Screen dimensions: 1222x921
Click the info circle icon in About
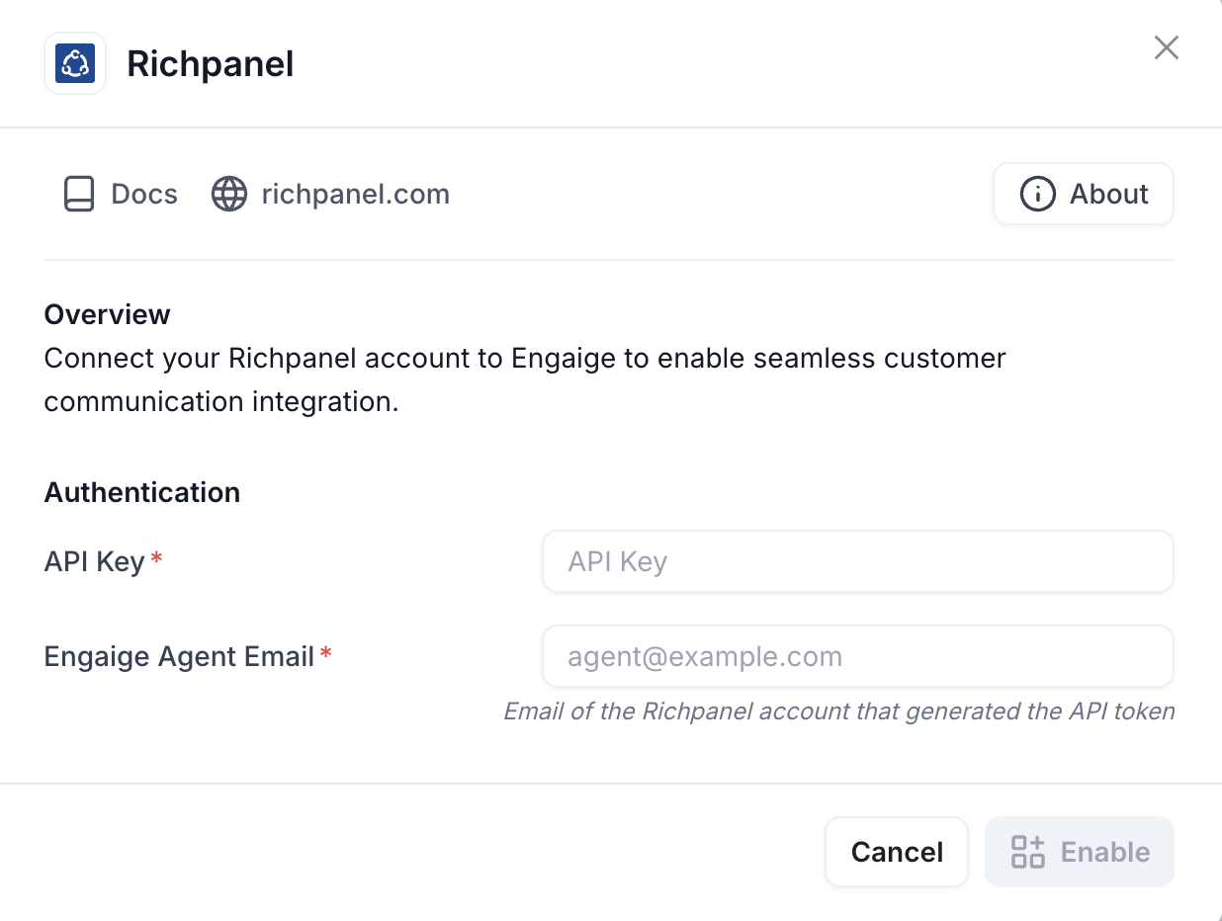tap(1038, 194)
